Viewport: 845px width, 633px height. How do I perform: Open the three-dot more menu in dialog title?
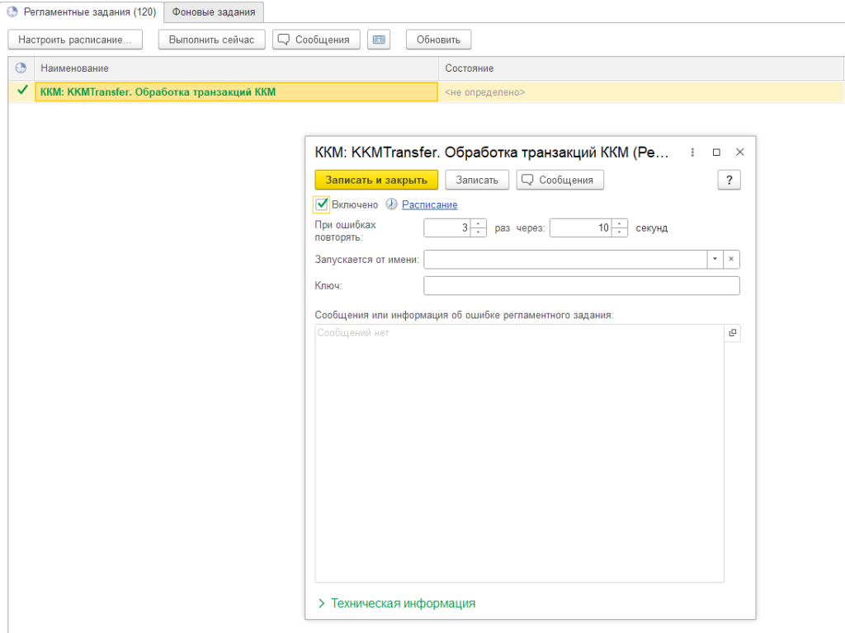692,152
